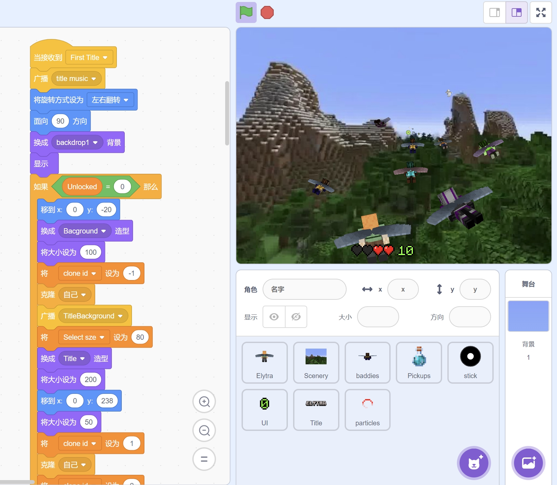Open the choose a backdrop button
This screenshot has width=557, height=485.
click(x=528, y=463)
